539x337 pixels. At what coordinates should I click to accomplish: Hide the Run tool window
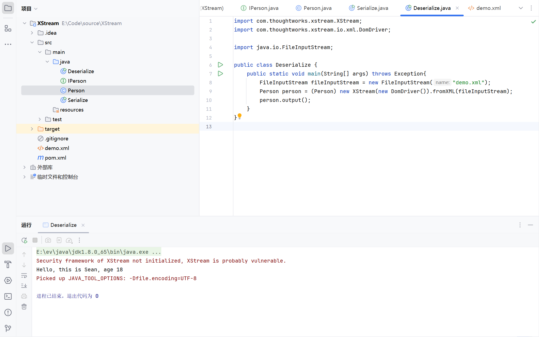pyautogui.click(x=530, y=225)
